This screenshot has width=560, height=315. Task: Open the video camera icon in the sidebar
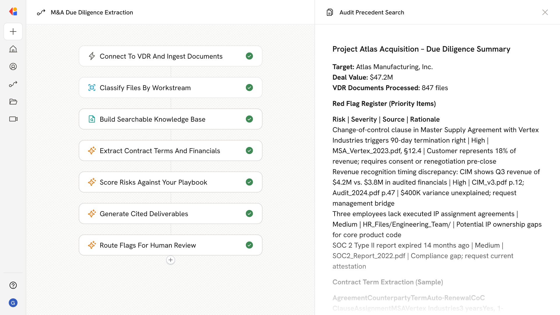tap(13, 119)
